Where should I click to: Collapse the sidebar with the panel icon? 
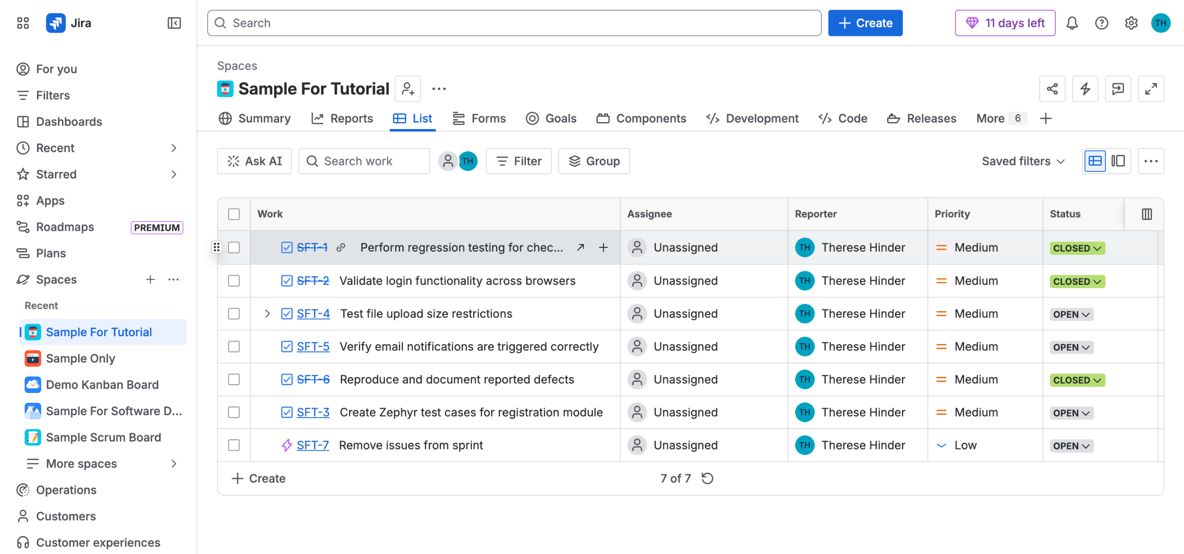(174, 23)
